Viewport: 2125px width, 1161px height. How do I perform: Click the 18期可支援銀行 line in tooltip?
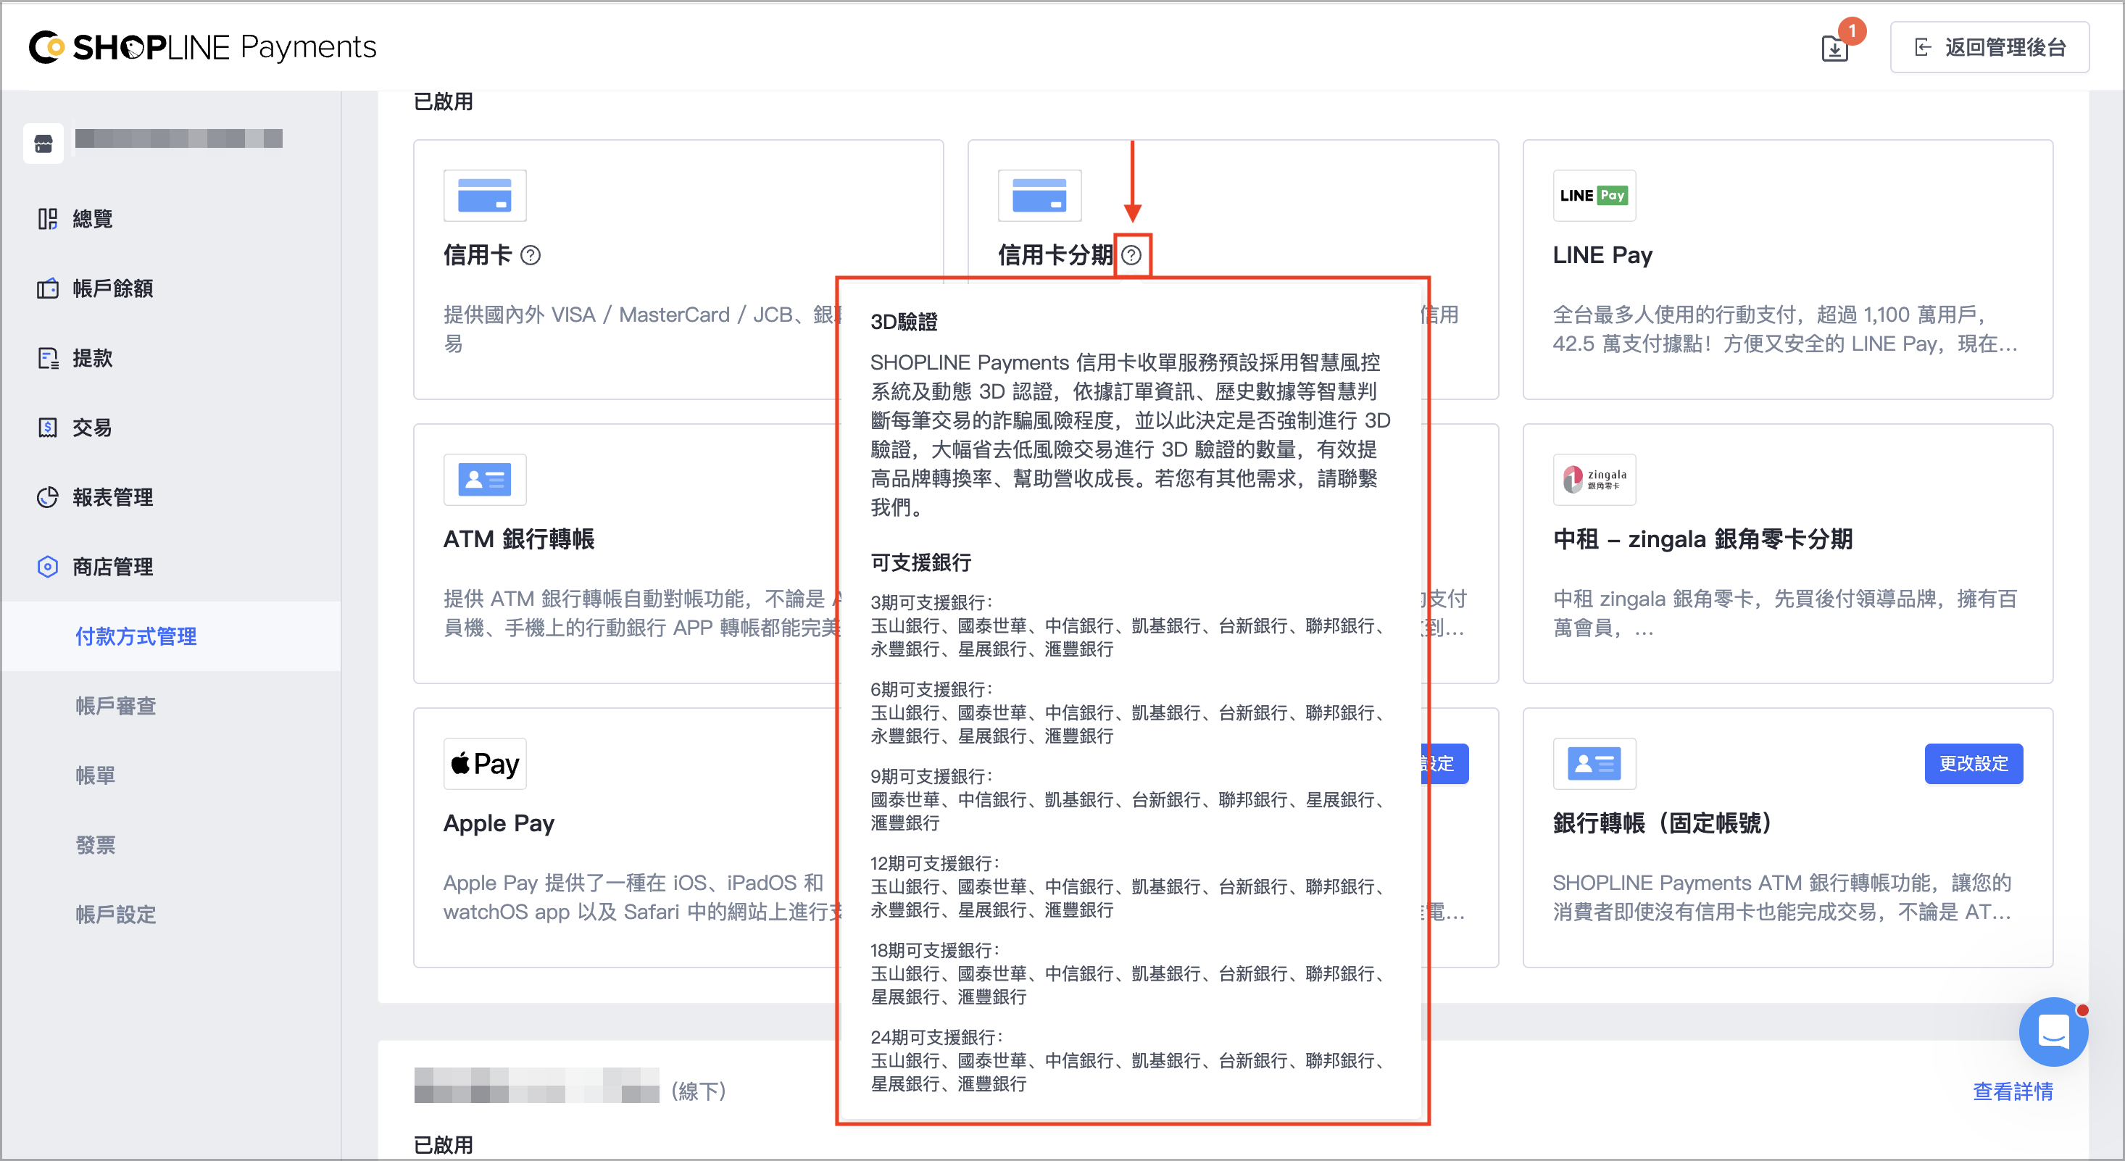936,951
